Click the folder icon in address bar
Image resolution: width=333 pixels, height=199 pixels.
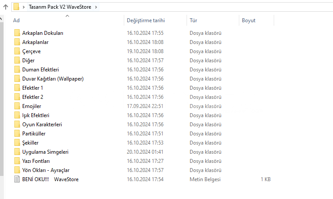(17, 7)
